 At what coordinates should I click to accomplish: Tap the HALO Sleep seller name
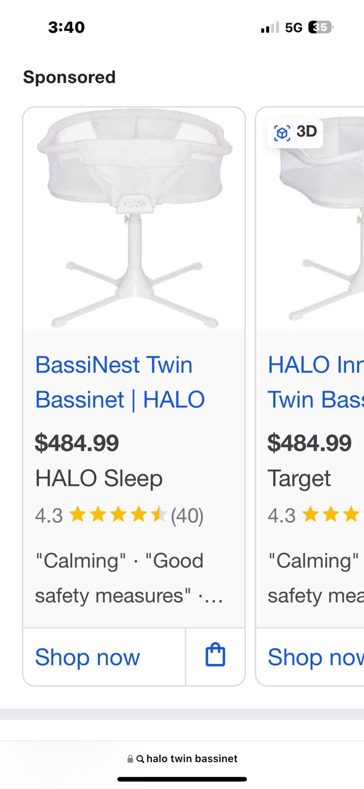point(99,478)
